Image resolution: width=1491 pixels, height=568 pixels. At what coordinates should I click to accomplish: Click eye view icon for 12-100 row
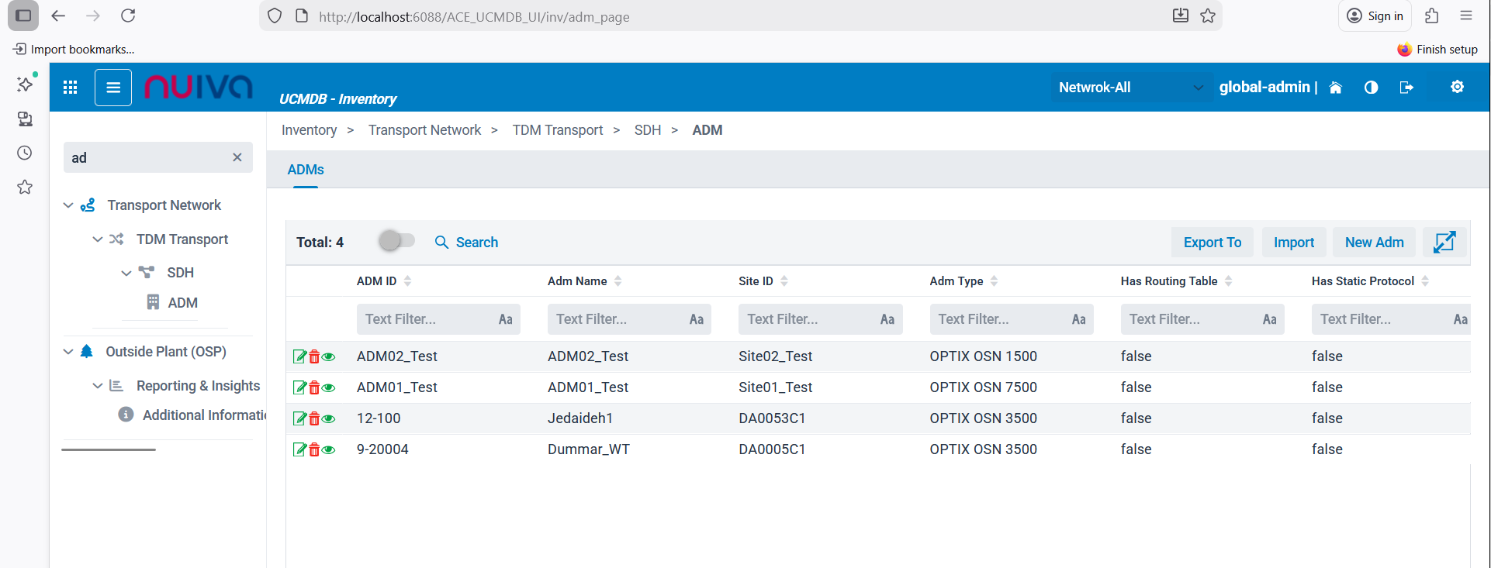coord(329,418)
